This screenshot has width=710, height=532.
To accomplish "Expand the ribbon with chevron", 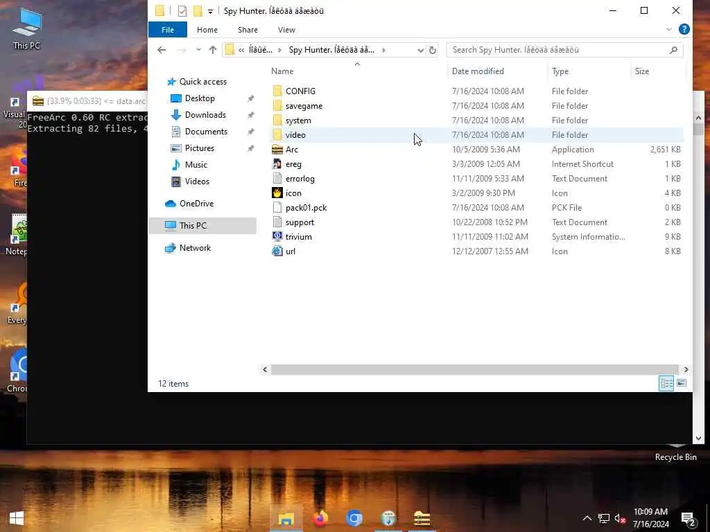I will click(669, 29).
